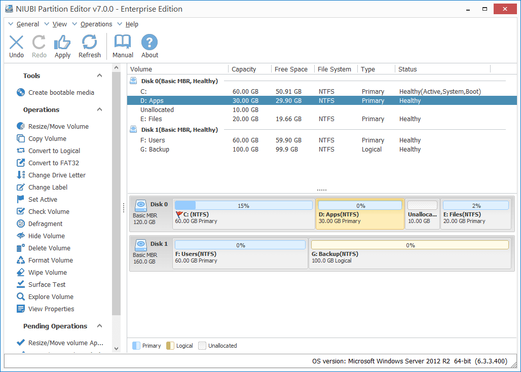Click the C: partition 15% usage bar
521x372 pixels.
[243, 206]
